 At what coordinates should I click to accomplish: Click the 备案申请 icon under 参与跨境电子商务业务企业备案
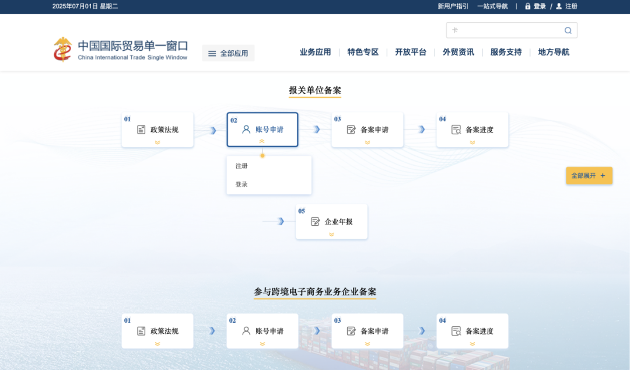(x=351, y=330)
